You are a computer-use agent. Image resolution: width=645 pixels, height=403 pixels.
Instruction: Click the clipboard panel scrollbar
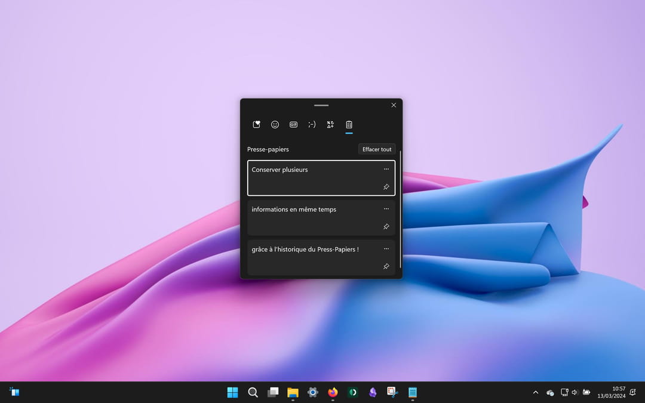[x=400, y=210]
